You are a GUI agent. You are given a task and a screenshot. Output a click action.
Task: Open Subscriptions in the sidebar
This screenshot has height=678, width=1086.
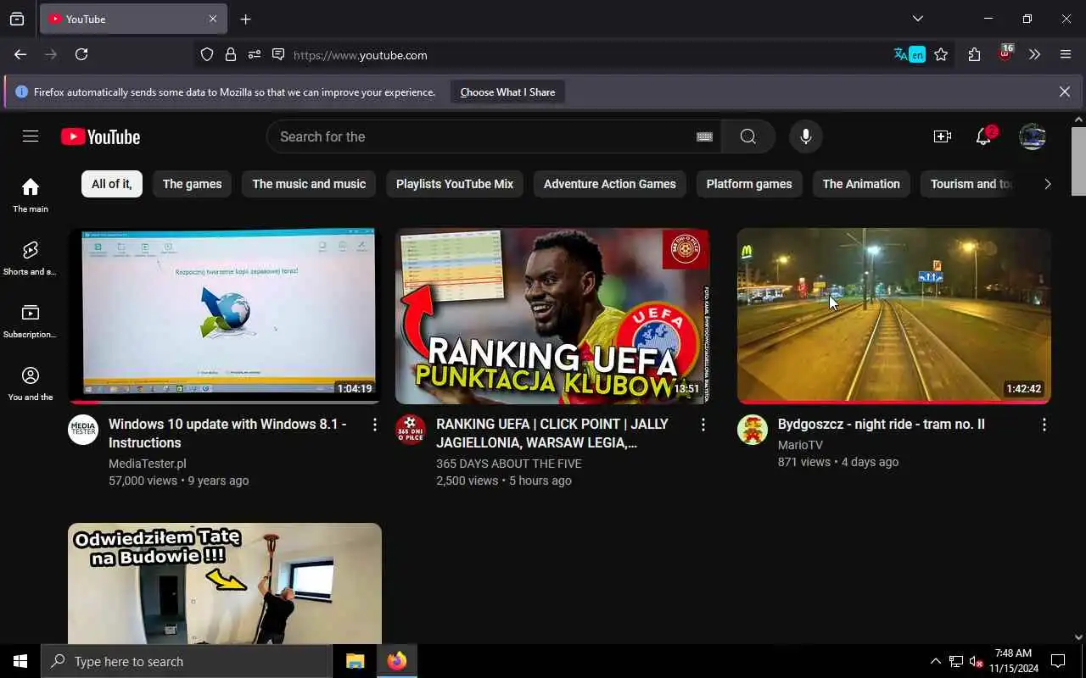pos(31,320)
